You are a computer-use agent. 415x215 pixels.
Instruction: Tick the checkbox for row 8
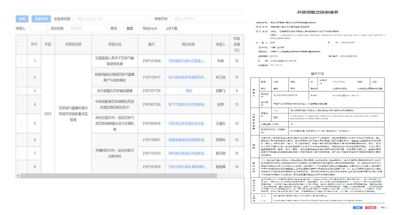[21, 167]
